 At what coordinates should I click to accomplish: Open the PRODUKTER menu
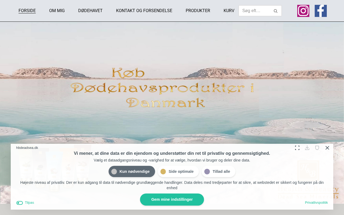[x=198, y=11]
